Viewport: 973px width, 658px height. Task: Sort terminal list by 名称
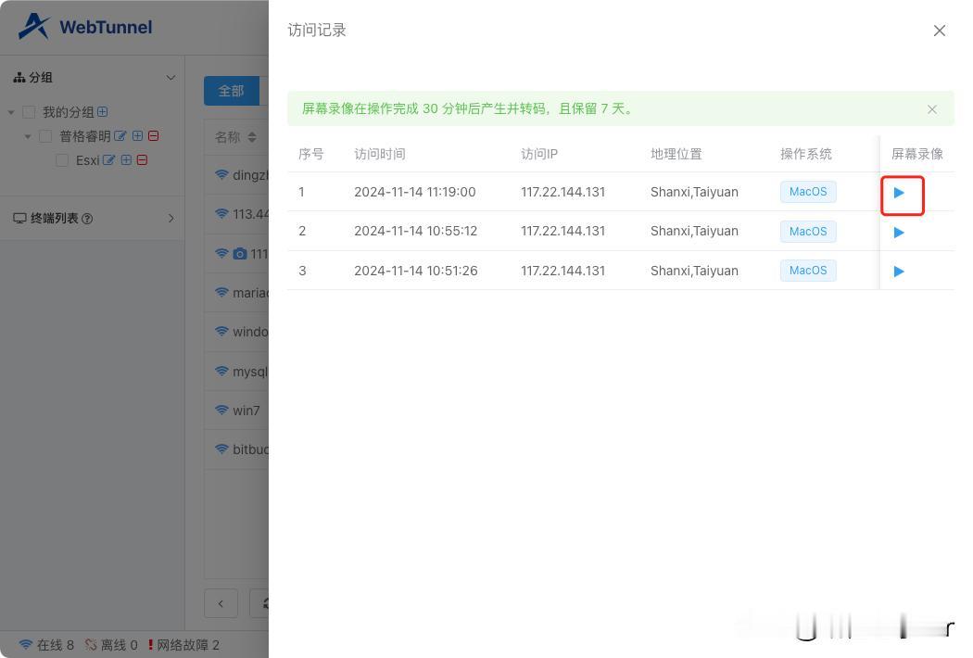[252, 137]
